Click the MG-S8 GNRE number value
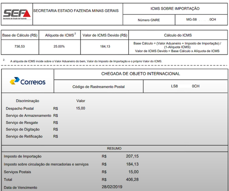 pos(201,20)
